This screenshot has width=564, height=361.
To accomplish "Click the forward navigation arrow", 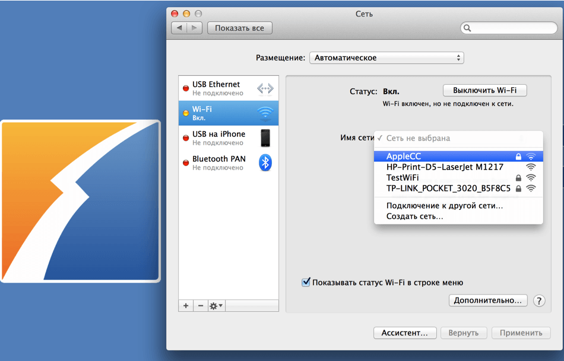I will click(x=195, y=28).
